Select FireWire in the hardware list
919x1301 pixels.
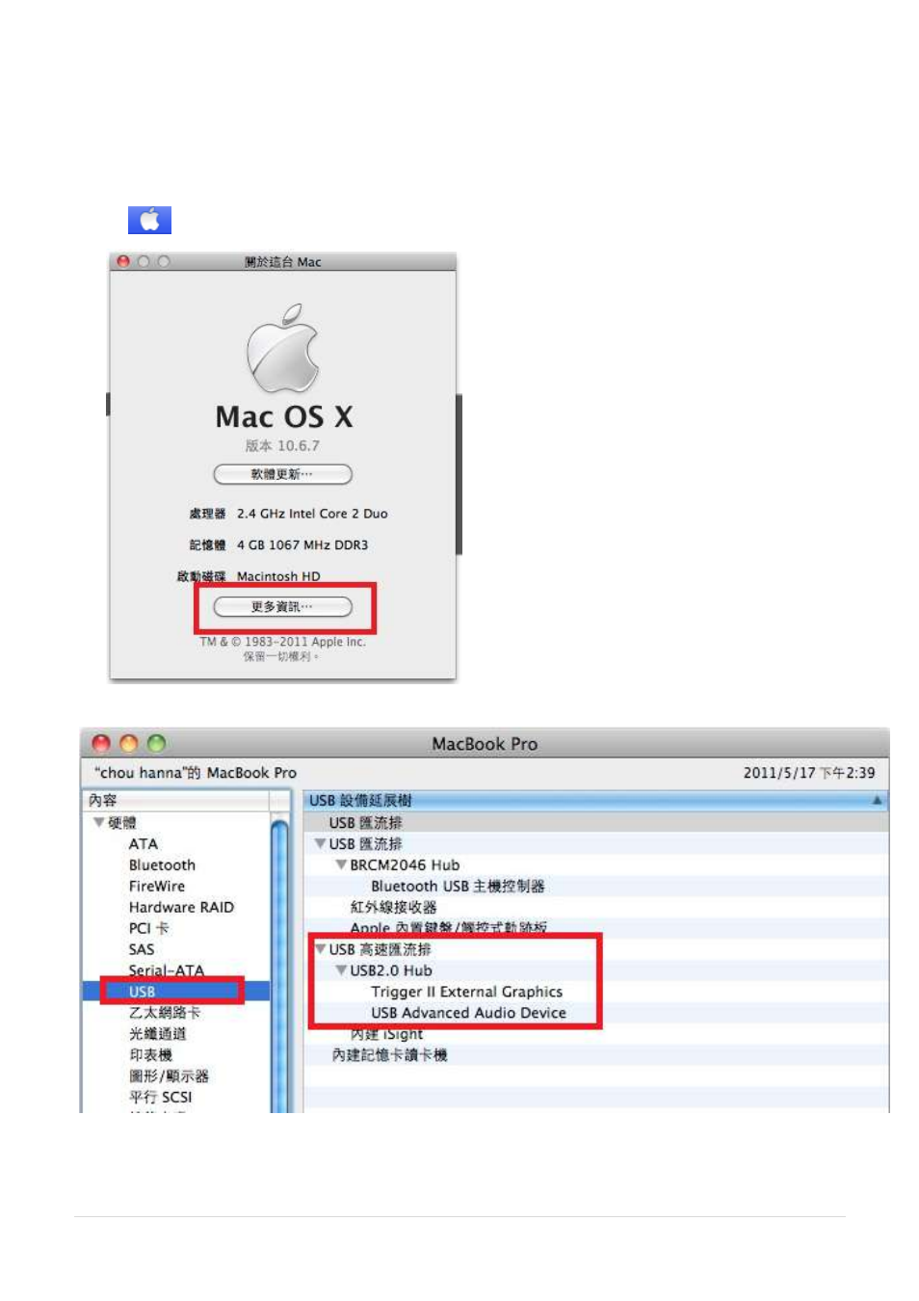[x=157, y=886]
